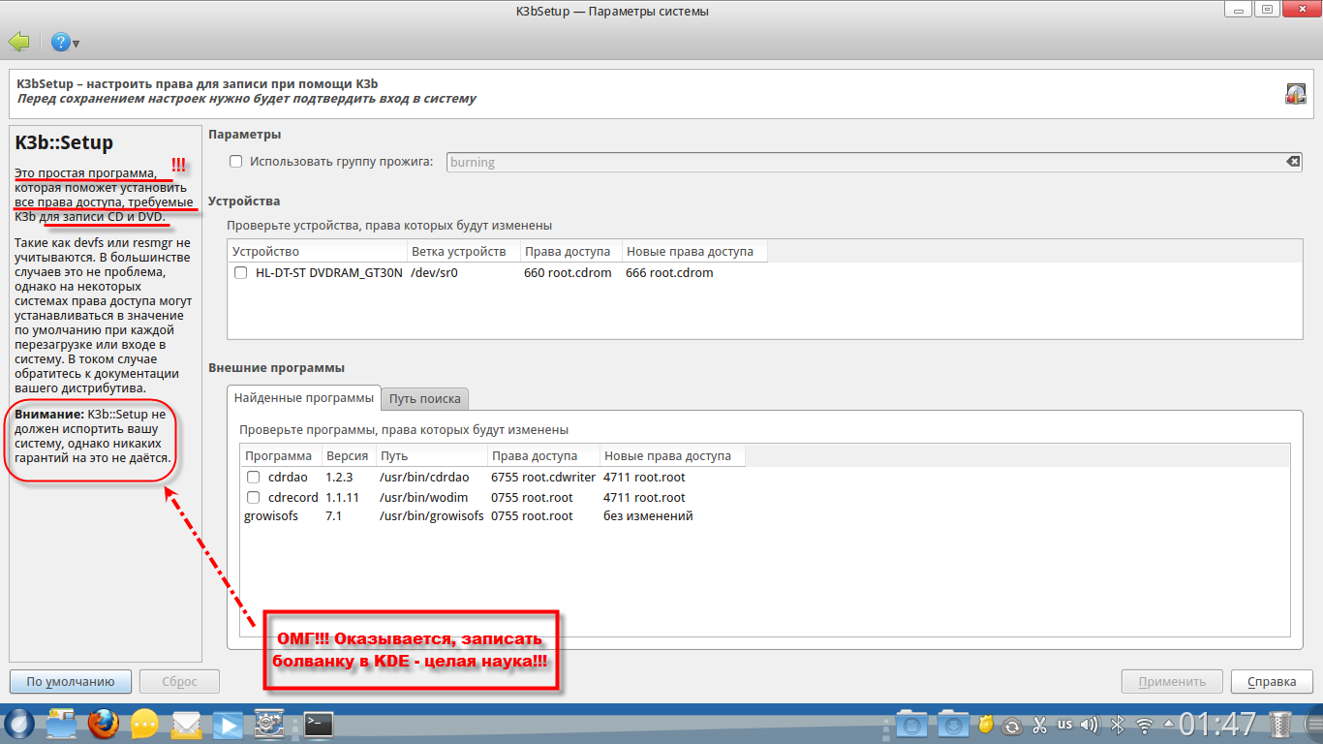
Task: Click the Сброс button
Action: click(x=179, y=681)
